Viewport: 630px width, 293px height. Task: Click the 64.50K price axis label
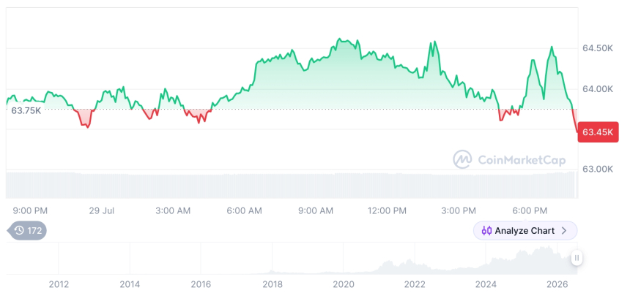coord(598,48)
